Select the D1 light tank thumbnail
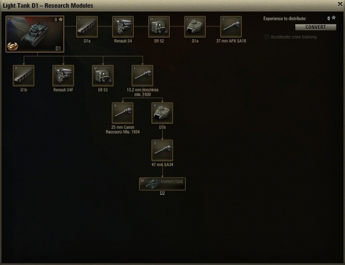345x265 pixels. click(x=35, y=34)
